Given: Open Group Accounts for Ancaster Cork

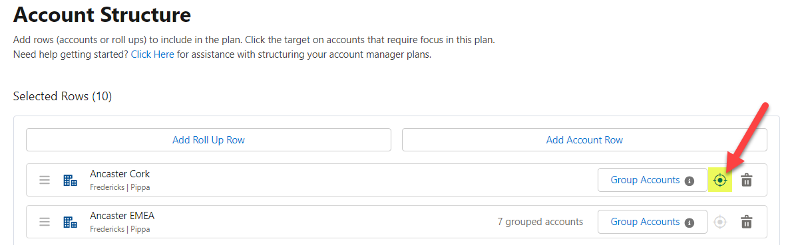Looking at the screenshot, I should coord(652,180).
